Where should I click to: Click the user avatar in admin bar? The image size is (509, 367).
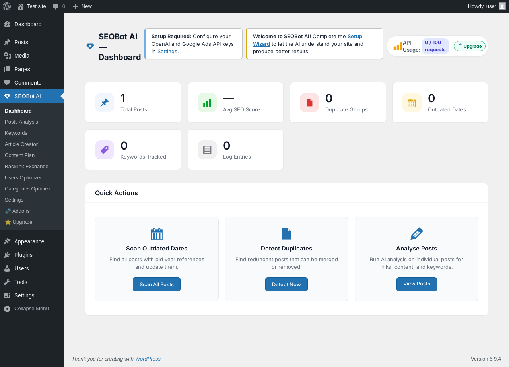(502, 6)
